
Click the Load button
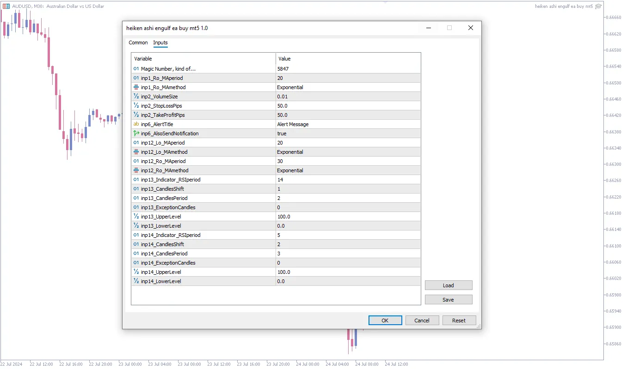point(449,285)
